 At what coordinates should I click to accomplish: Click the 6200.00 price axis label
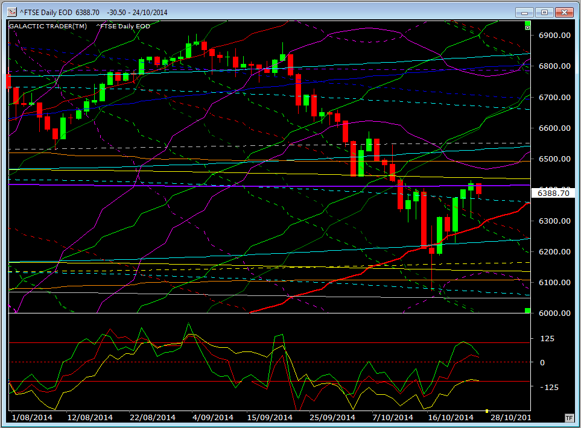[554, 252]
